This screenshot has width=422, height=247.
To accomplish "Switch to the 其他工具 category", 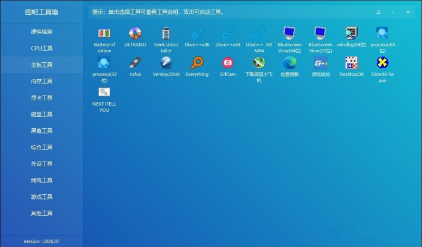I will [42, 213].
